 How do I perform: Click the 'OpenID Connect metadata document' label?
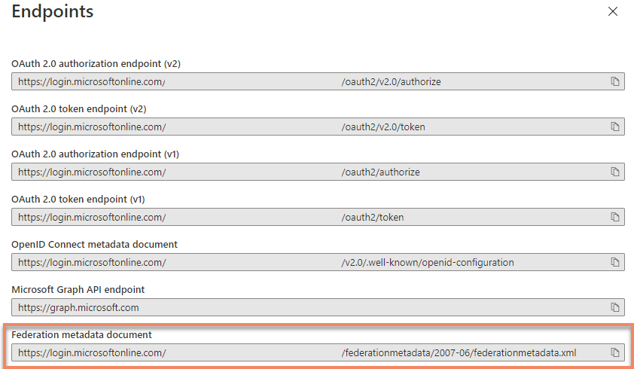click(x=94, y=244)
